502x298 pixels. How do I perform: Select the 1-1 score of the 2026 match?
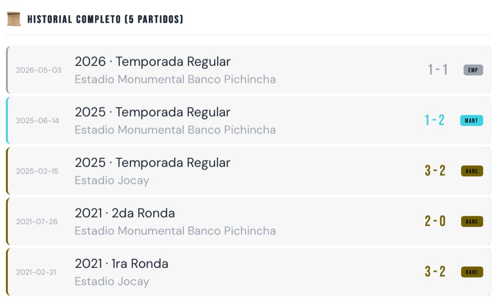tap(437, 70)
